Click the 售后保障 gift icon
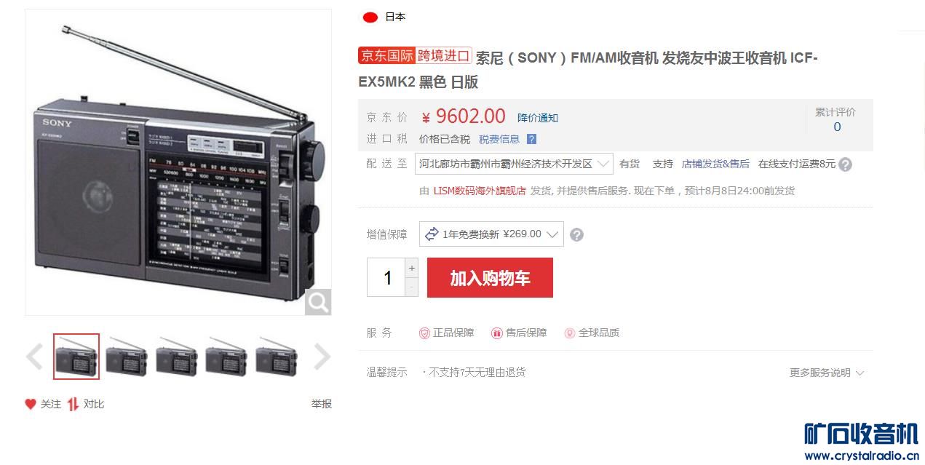 (497, 333)
